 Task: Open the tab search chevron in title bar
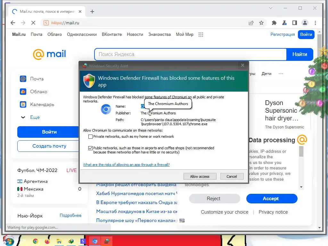270,8
